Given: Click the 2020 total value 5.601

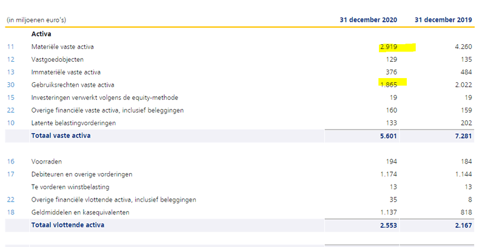Looking at the screenshot, I should point(389,136).
